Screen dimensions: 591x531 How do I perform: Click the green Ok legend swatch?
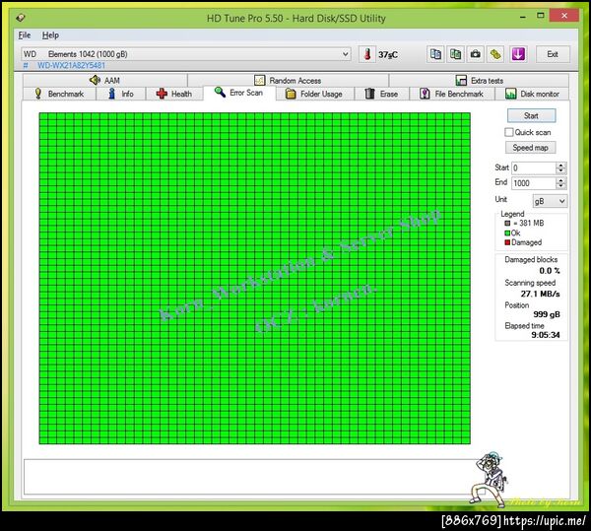[507, 232]
